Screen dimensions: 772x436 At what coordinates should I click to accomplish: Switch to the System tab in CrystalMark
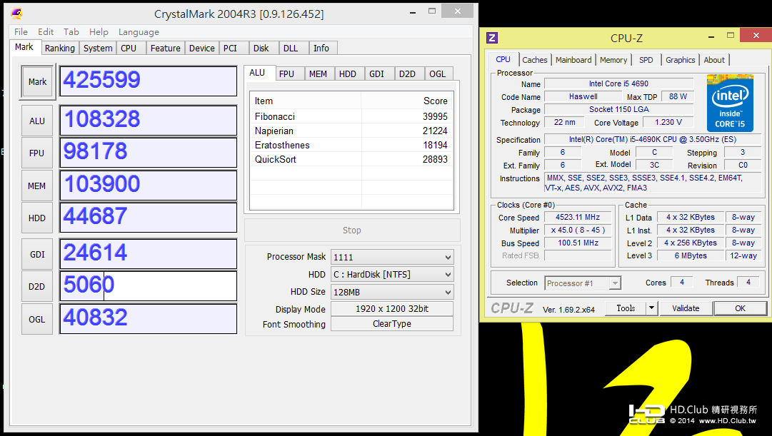(x=98, y=49)
